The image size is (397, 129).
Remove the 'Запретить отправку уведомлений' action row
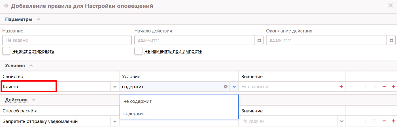pos(384,121)
